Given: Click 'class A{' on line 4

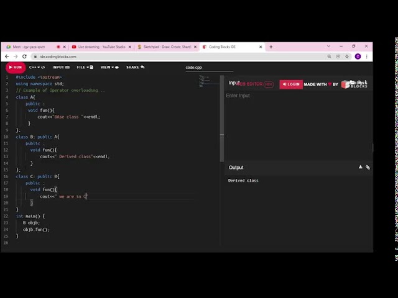Looking at the screenshot, I should coord(25,97).
